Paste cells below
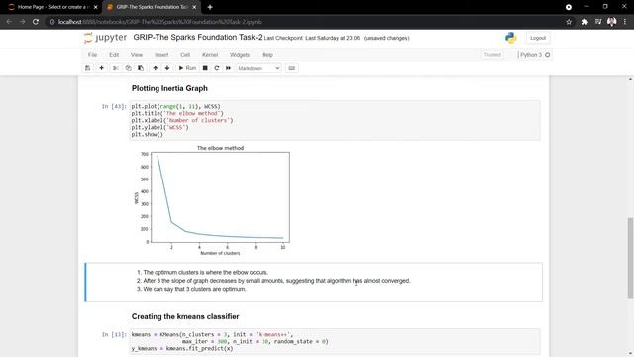Screen dimensions: 634x357 141,68
